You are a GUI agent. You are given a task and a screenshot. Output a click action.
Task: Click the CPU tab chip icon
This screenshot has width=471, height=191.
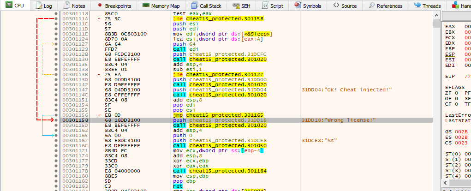click(x=8, y=6)
